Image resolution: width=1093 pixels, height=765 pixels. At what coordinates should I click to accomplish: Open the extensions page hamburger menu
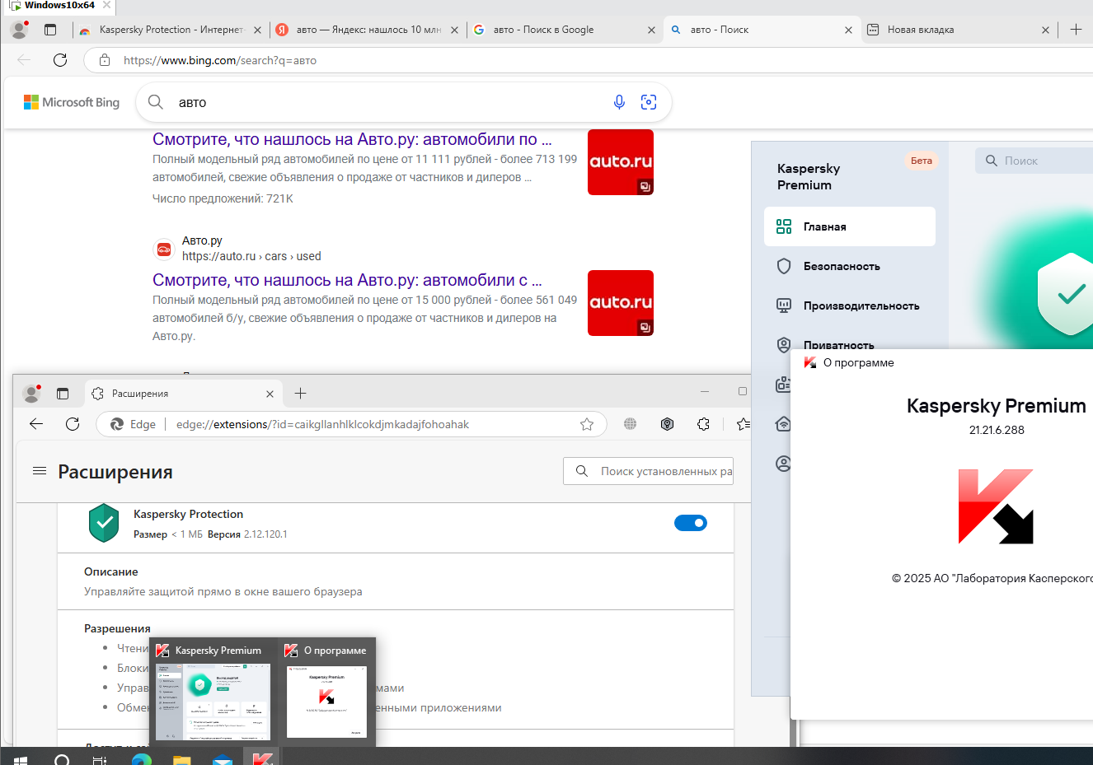point(39,471)
